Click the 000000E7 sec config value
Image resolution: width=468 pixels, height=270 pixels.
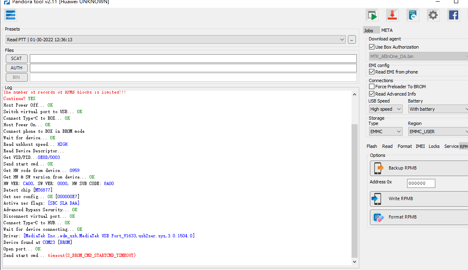[67, 196]
